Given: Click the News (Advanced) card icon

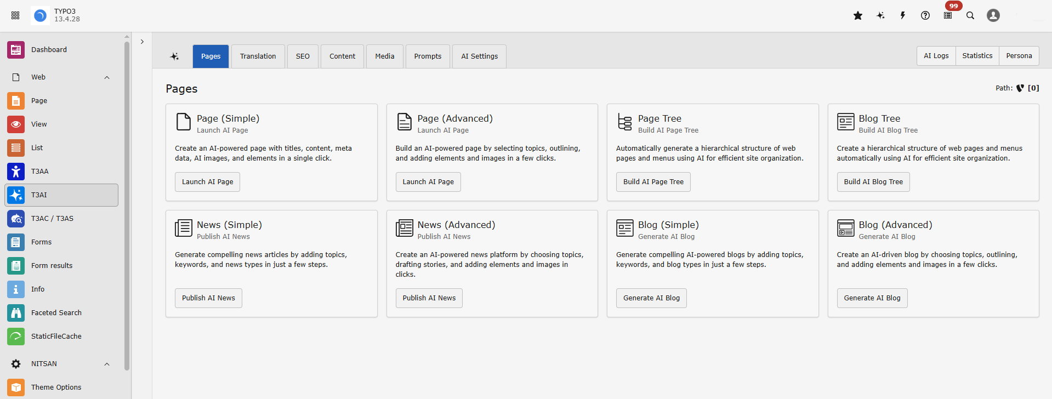Looking at the screenshot, I should [x=405, y=228].
